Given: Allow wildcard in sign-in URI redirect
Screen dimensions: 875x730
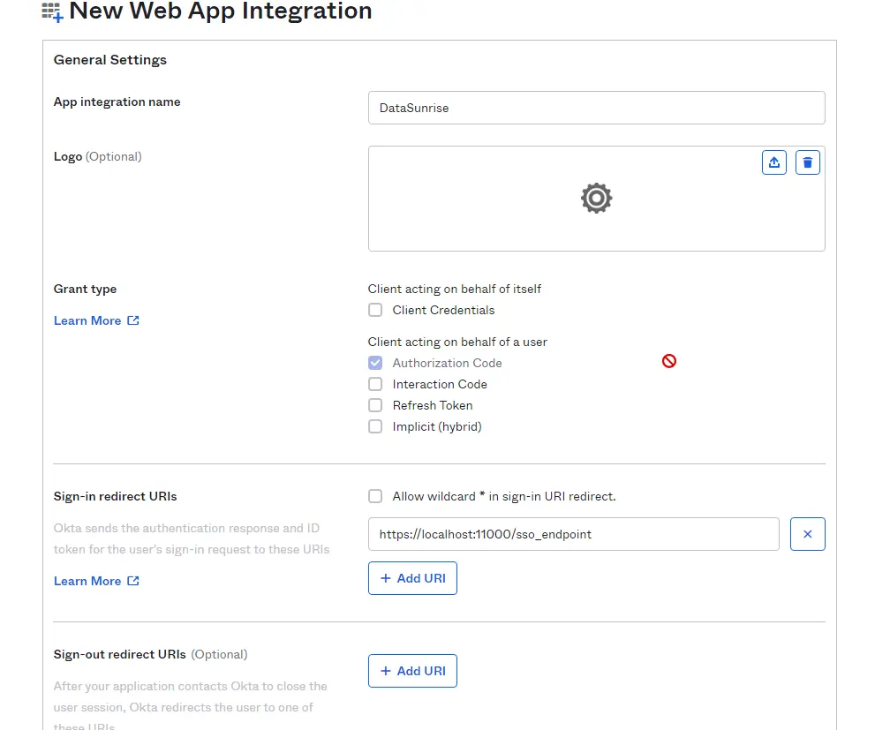Looking at the screenshot, I should (x=375, y=496).
